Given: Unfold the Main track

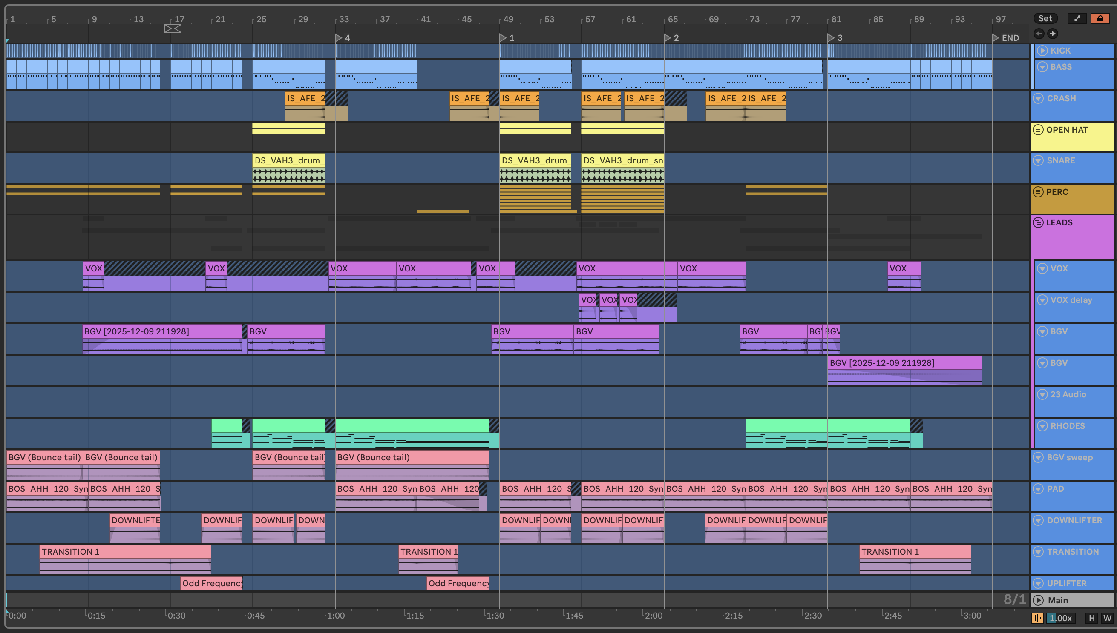Looking at the screenshot, I should [1038, 600].
